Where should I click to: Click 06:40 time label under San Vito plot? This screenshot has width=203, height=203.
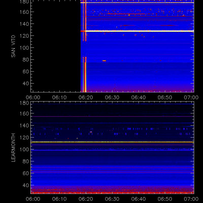pos(139,97)
